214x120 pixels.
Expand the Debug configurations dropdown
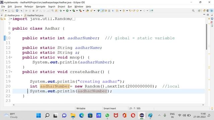[x=64, y=11]
